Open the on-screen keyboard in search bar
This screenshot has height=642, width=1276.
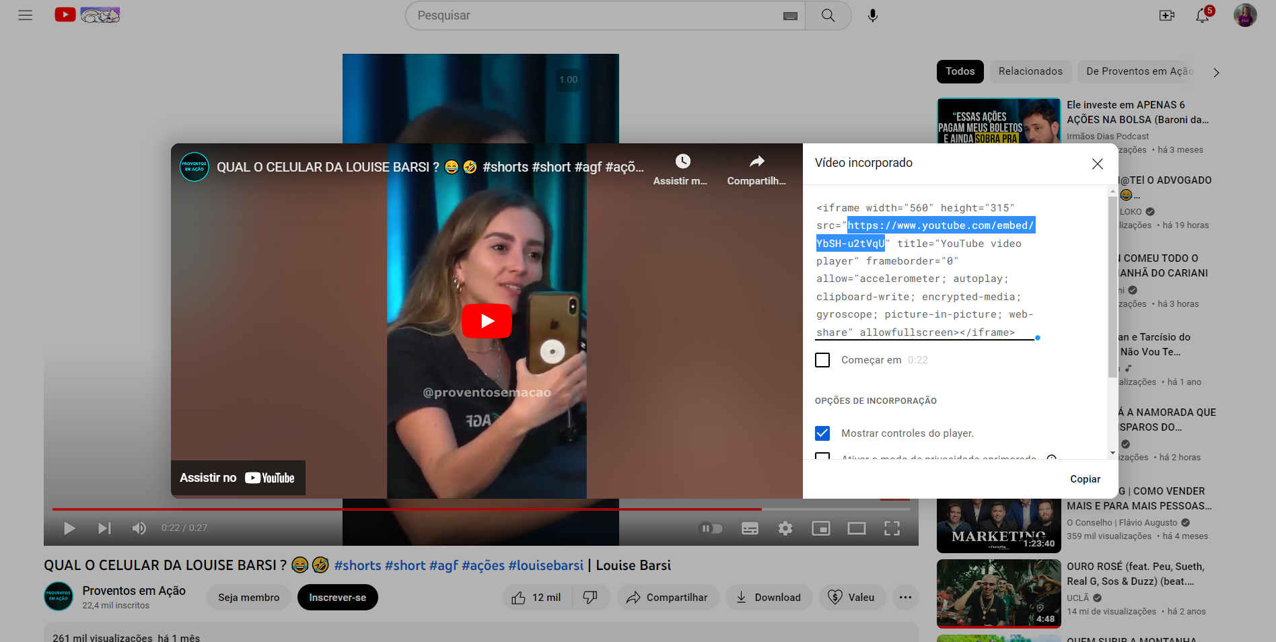pos(791,15)
